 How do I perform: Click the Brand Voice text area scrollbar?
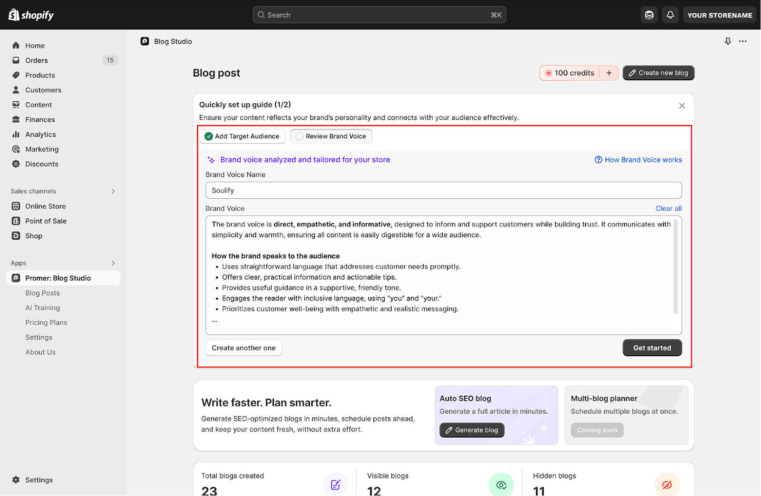coord(675,267)
